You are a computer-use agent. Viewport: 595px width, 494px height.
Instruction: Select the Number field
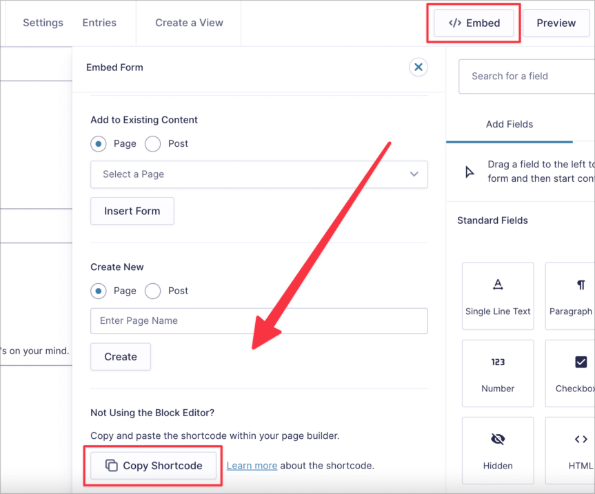pos(498,373)
